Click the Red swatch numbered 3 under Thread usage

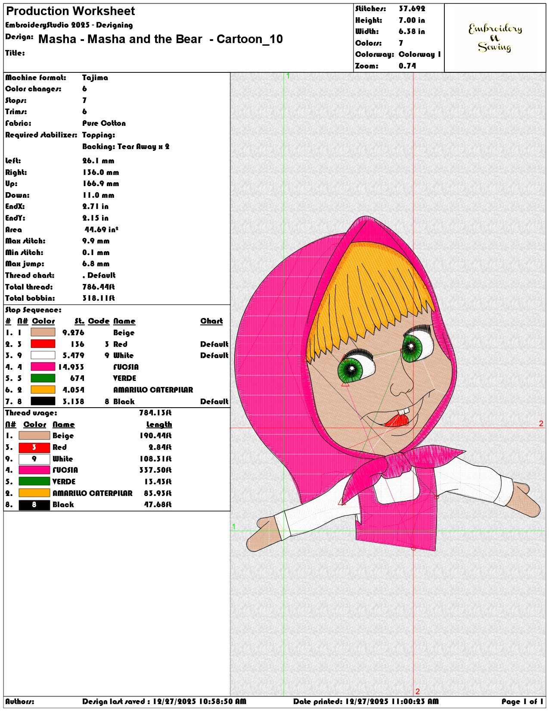34,447
